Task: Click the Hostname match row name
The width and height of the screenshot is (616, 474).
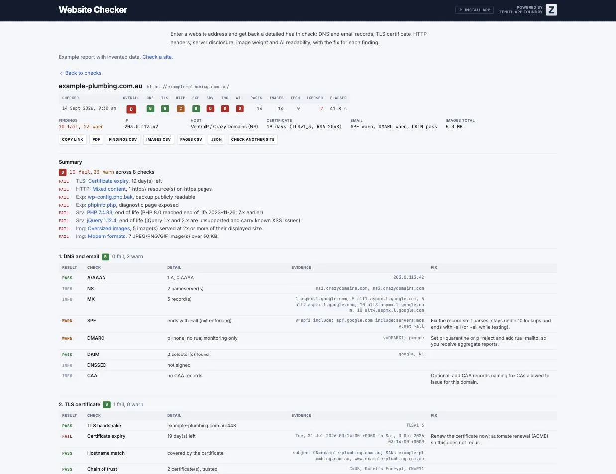Action: [x=105, y=453]
